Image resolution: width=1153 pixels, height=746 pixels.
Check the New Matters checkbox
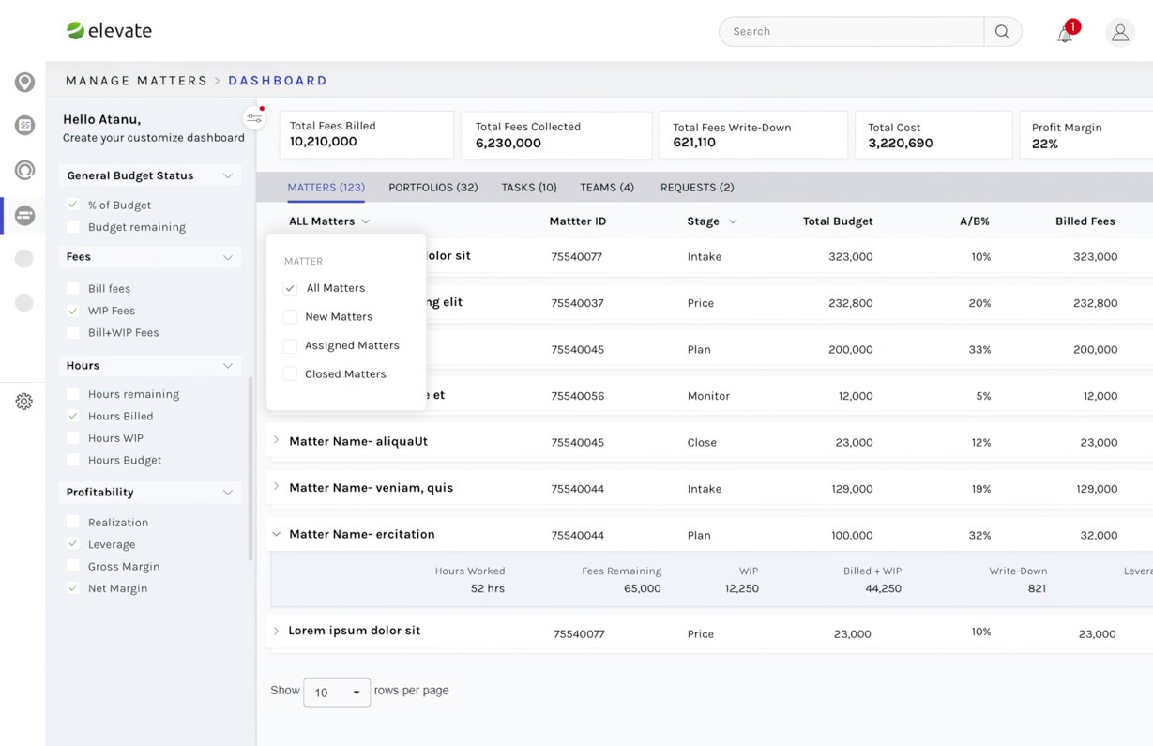pos(290,317)
